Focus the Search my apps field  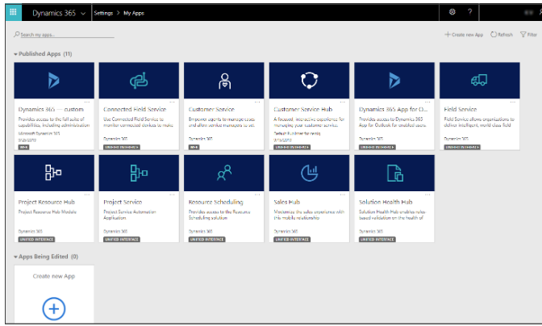tap(67, 35)
